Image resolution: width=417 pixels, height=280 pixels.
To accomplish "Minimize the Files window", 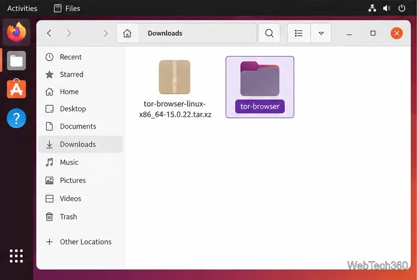I will tap(349, 34).
